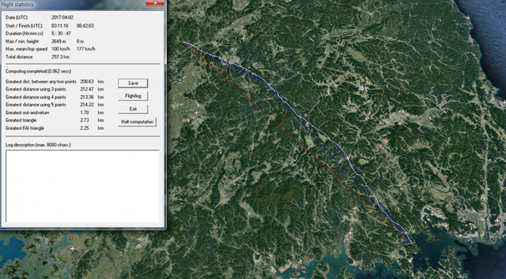Image resolution: width=506 pixels, height=279 pixels.
Task: Click the top speed value 177 km/h
Action: [x=86, y=49]
